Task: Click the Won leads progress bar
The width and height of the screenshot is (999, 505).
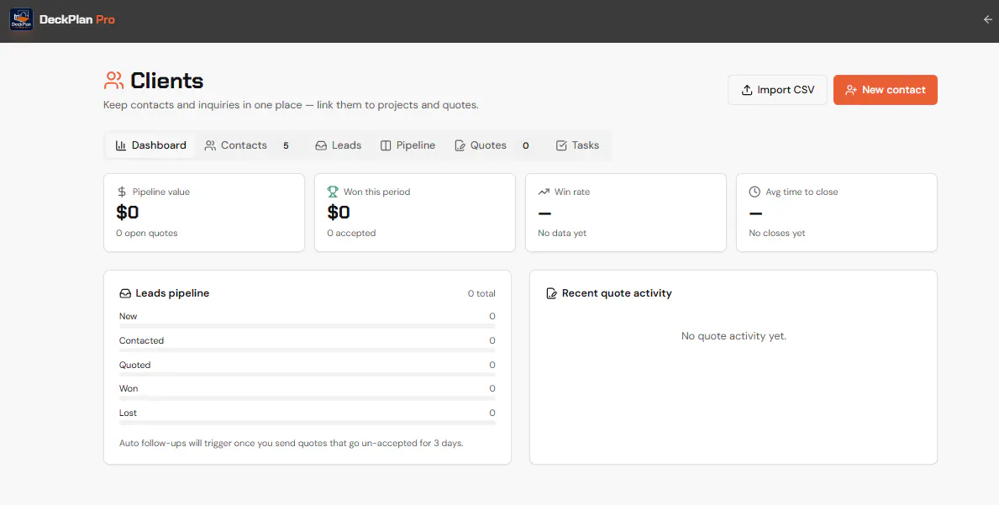Action: pyautogui.click(x=307, y=398)
